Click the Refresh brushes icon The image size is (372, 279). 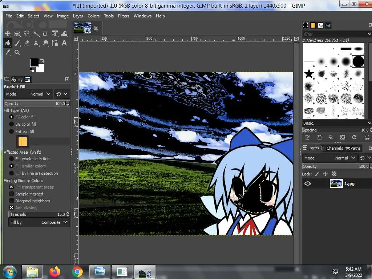coord(354,137)
